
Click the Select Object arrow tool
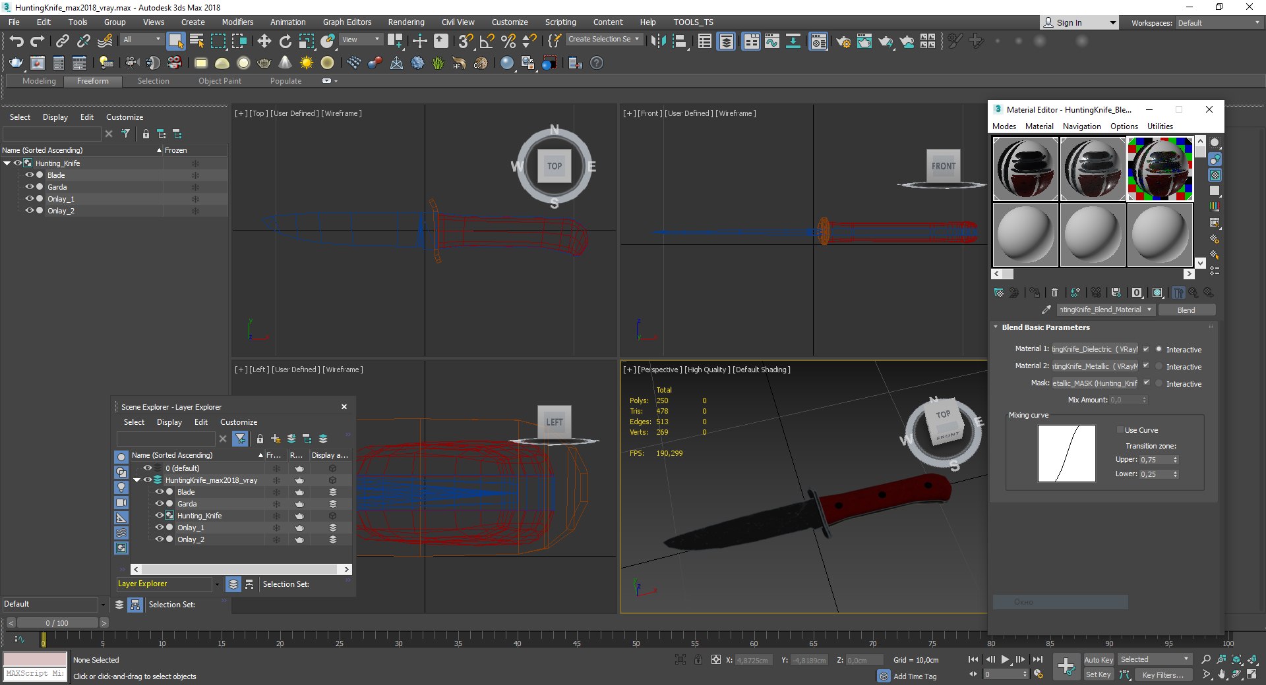[175, 41]
